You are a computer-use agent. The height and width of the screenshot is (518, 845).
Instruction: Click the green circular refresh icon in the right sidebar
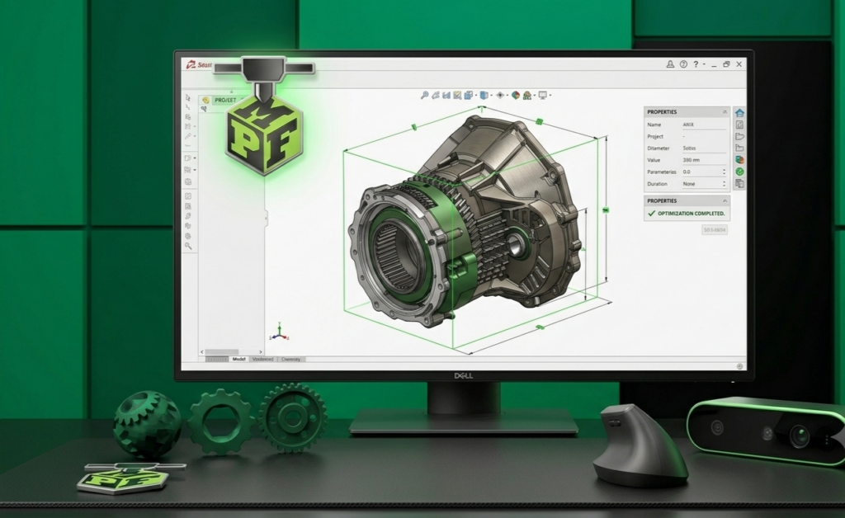[x=740, y=172]
